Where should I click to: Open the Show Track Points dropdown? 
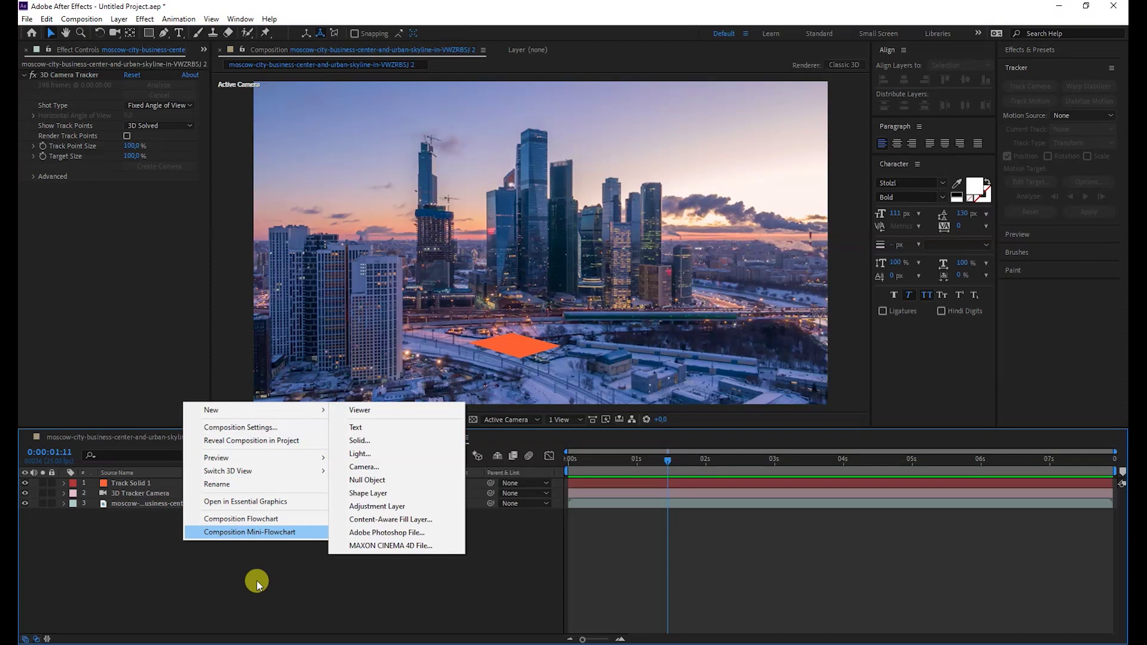(x=160, y=126)
